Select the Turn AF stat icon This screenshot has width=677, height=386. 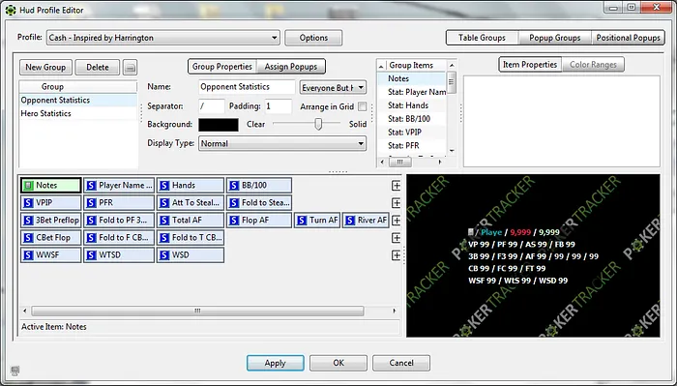click(302, 221)
